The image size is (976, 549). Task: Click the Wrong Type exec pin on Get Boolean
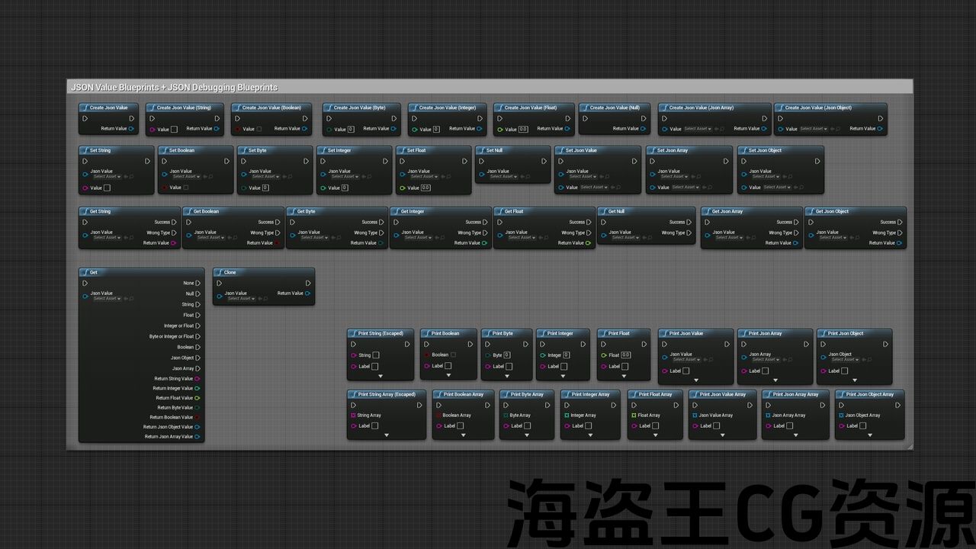278,233
